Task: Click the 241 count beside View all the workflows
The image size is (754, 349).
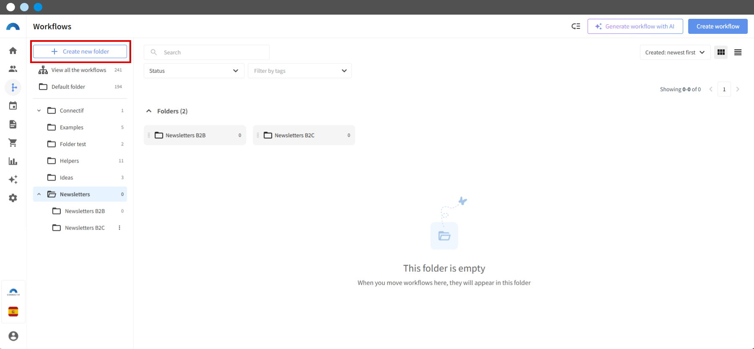Action: [x=118, y=70]
